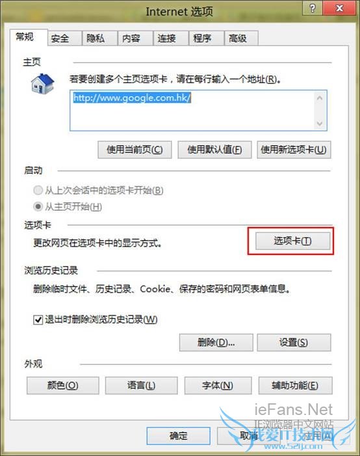Screen dimensions: 360x456
Task: Click the 使用当前页(C) button
Action: coord(135,150)
